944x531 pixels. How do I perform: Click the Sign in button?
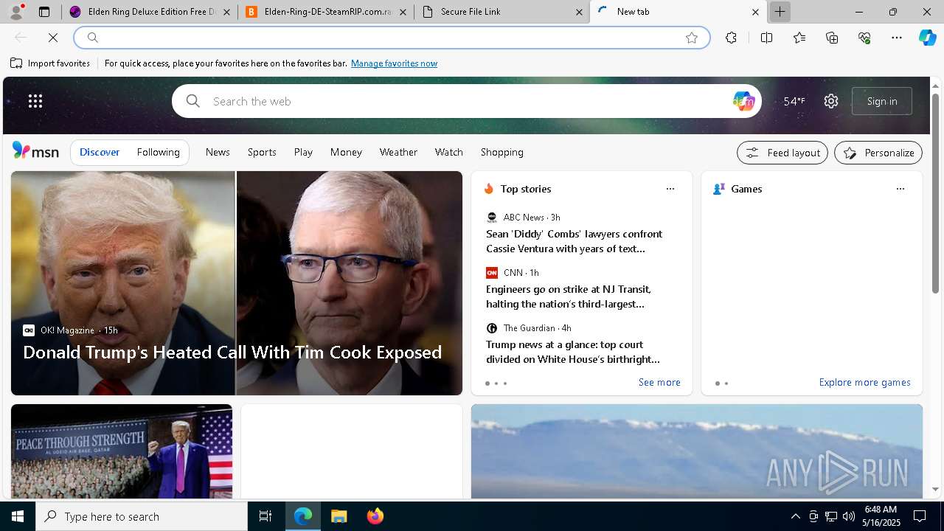pos(882,101)
